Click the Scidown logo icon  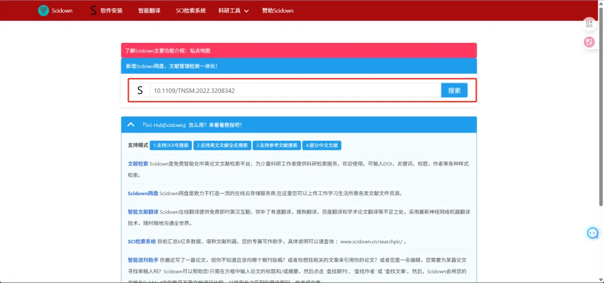44,11
